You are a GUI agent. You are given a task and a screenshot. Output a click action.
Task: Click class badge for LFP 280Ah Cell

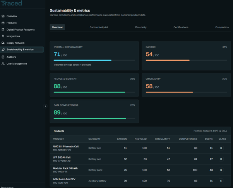pos(221,159)
